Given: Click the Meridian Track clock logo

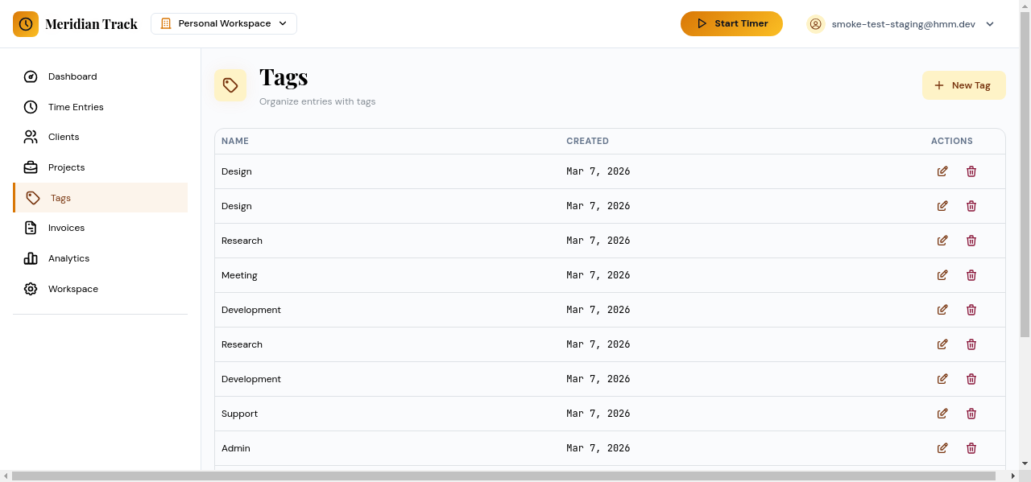Looking at the screenshot, I should 26,24.
